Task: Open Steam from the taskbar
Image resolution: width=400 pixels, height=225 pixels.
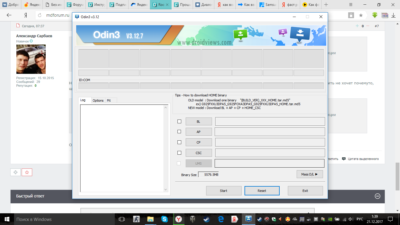Action: coord(206,219)
